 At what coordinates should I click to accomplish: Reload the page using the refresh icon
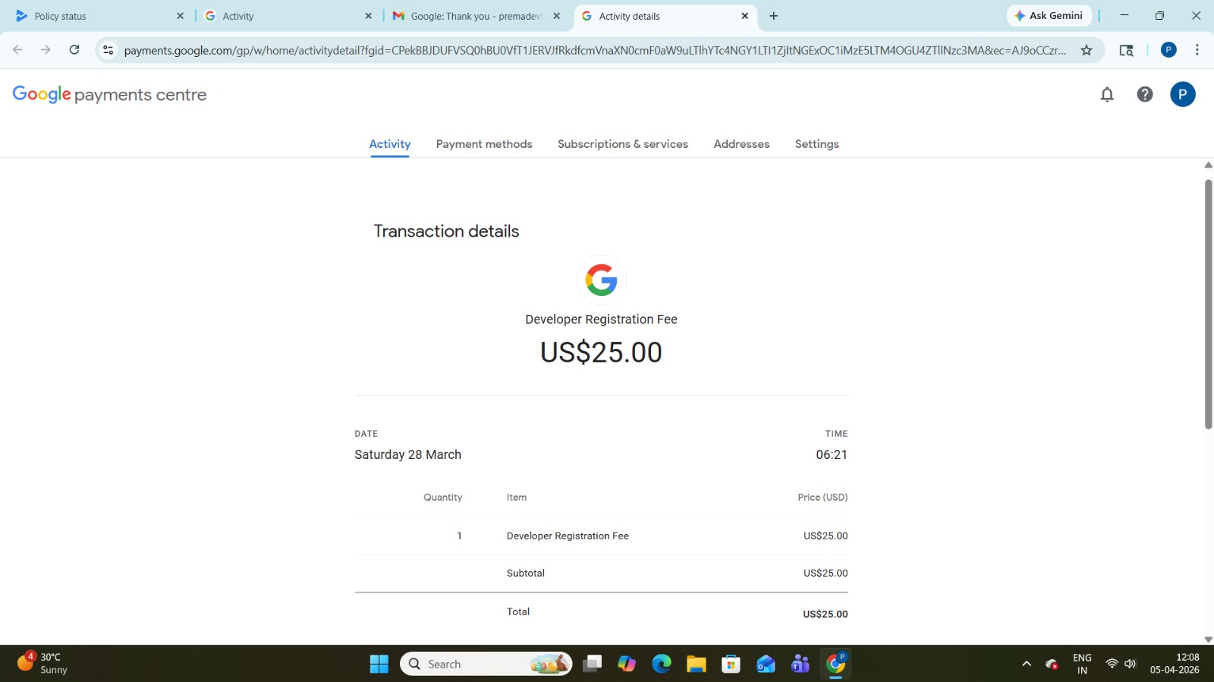click(x=74, y=50)
